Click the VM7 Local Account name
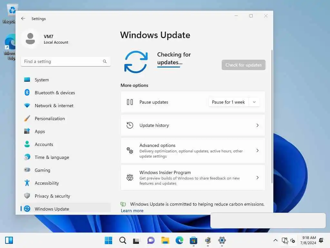The image size is (330, 248). tap(56, 39)
